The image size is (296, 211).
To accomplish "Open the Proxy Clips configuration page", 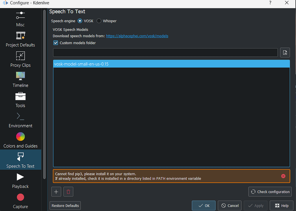I will click(x=20, y=58).
